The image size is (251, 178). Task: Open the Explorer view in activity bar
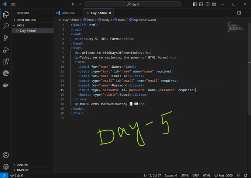click(x=6, y=14)
